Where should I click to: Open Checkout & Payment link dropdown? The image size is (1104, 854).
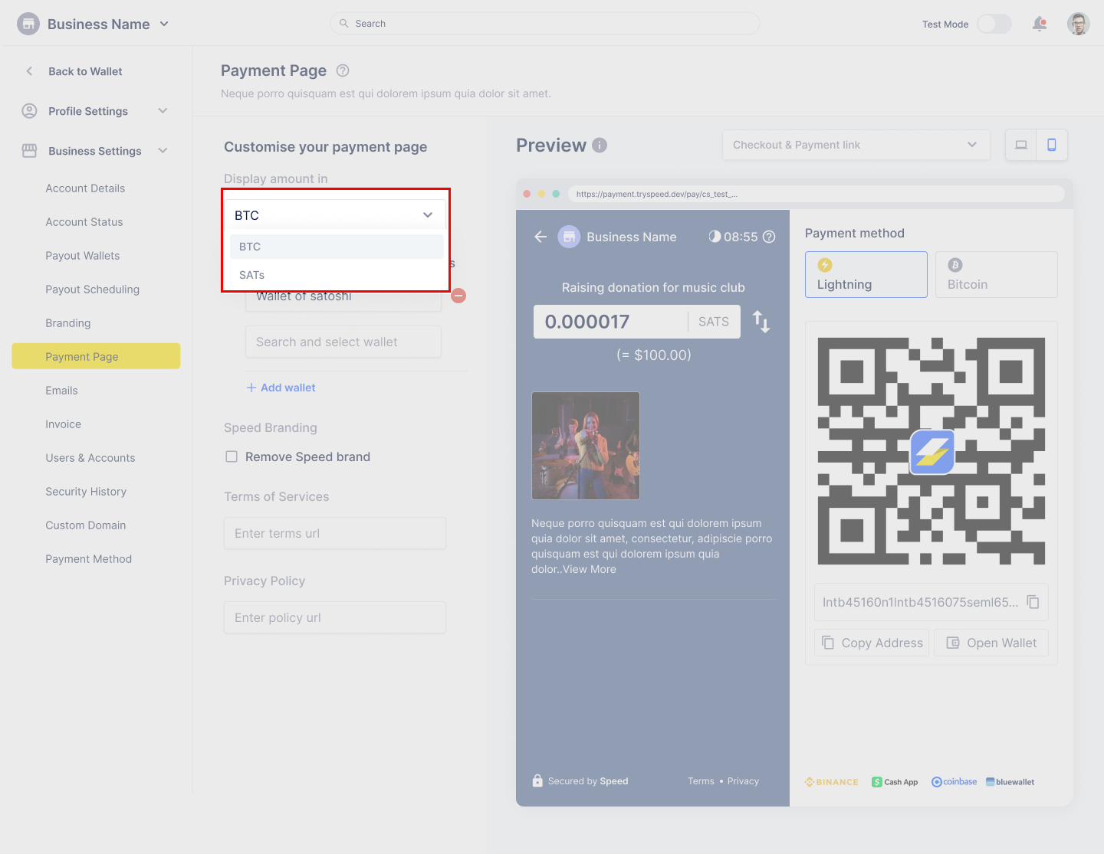[x=856, y=145]
